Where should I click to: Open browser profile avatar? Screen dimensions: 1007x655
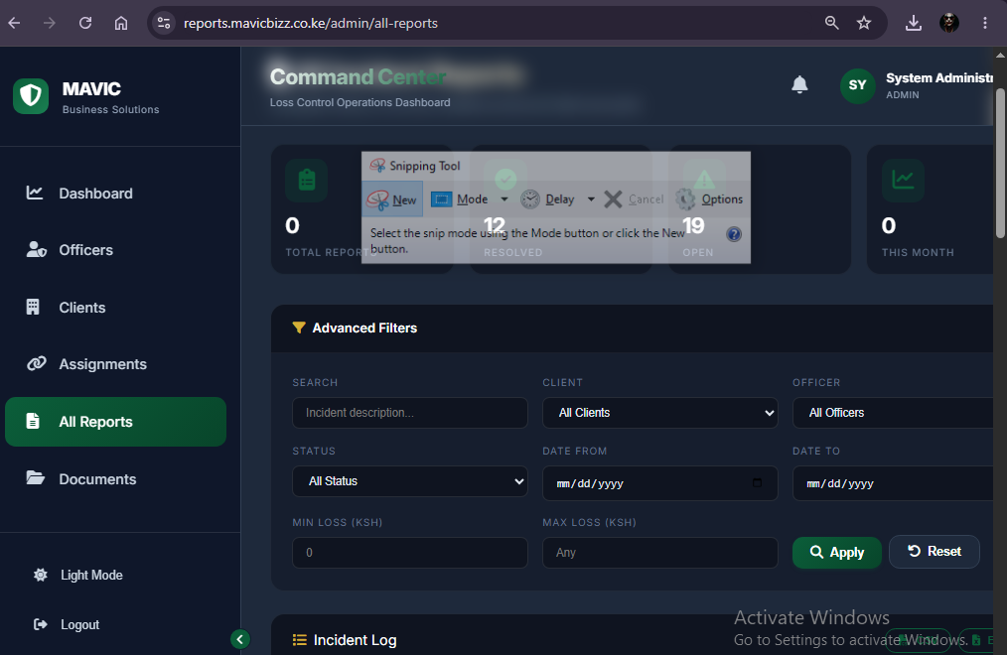click(x=949, y=23)
